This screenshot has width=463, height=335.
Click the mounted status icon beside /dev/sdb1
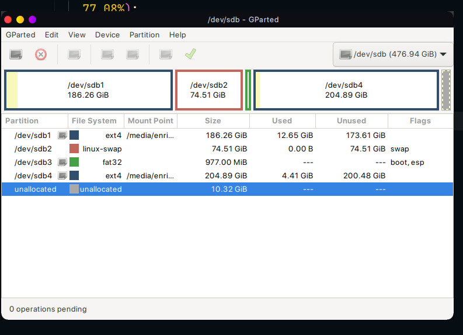(x=62, y=136)
